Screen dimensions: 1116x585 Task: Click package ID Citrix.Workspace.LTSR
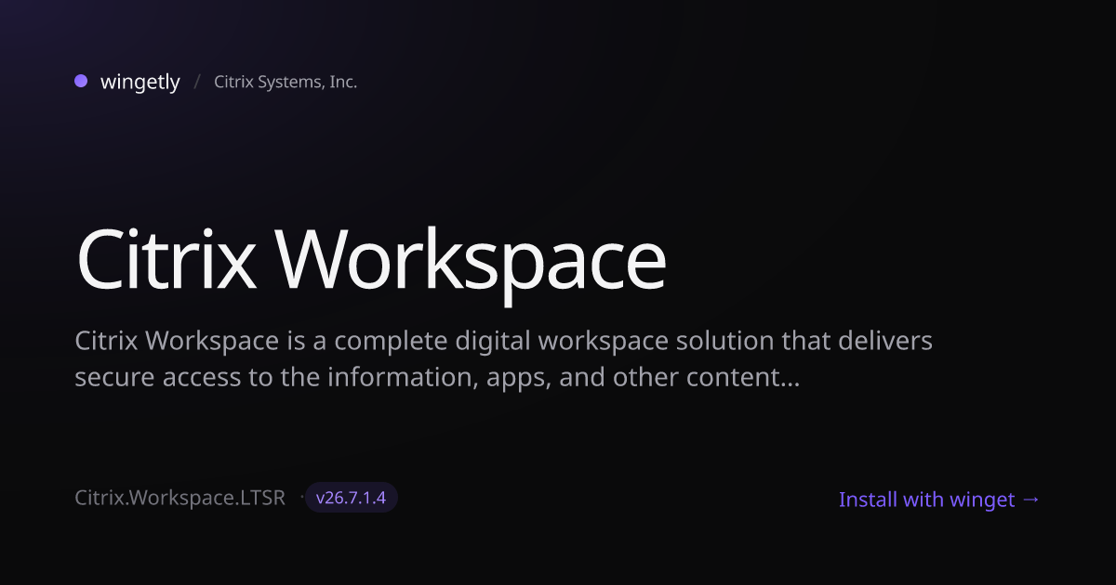click(179, 498)
